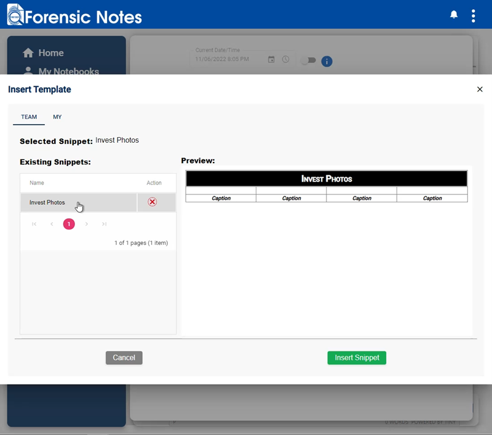Screen dimensions: 492x435
Task: Click the Forensic Notes logo
Action: [x=74, y=15]
